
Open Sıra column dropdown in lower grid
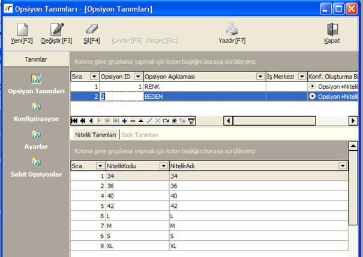tap(100, 166)
